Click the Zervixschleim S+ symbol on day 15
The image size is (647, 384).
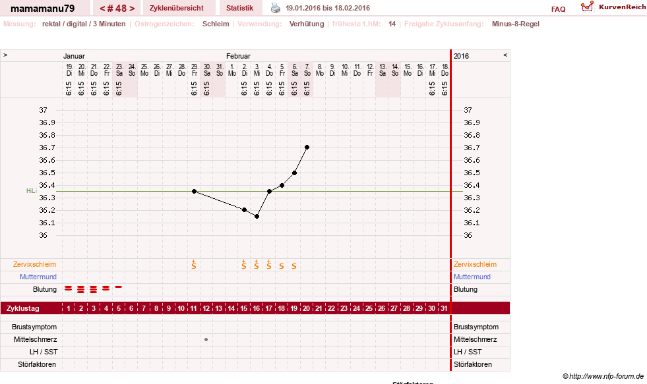(244, 265)
